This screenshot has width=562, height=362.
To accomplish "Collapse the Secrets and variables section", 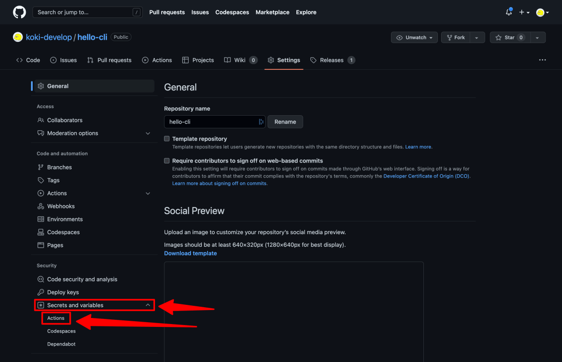I will point(148,305).
